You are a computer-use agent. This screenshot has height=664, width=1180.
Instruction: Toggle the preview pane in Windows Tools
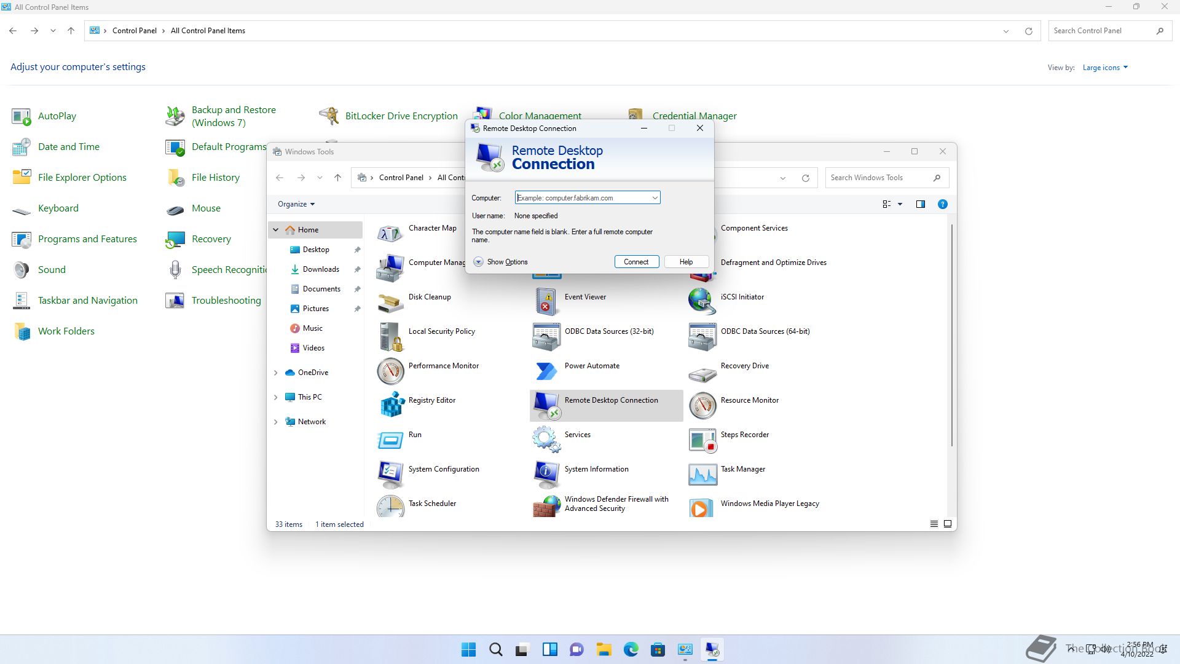pyautogui.click(x=921, y=204)
